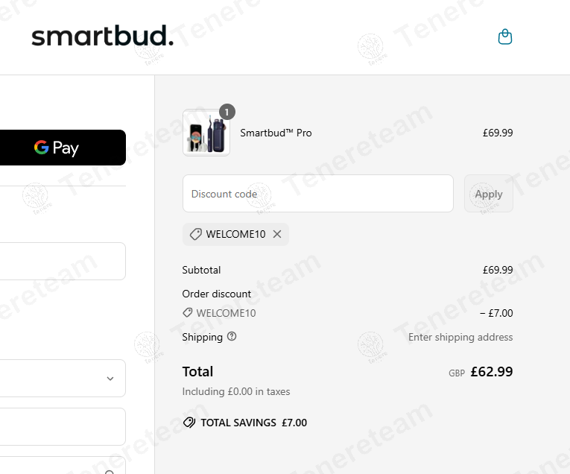
Task: Open the shopping bag cart icon
Action: (x=505, y=37)
